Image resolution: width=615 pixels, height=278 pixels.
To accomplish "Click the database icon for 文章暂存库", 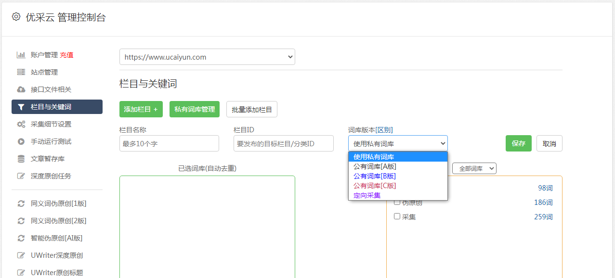I will point(21,159).
